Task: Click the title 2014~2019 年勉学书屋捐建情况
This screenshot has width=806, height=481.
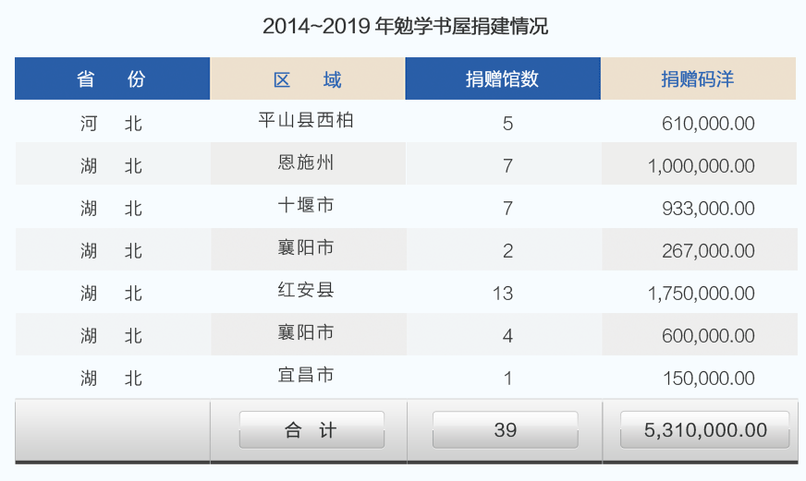Action: point(405,26)
